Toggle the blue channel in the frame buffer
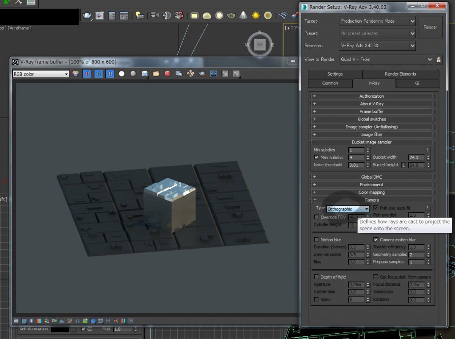 [x=109, y=73]
